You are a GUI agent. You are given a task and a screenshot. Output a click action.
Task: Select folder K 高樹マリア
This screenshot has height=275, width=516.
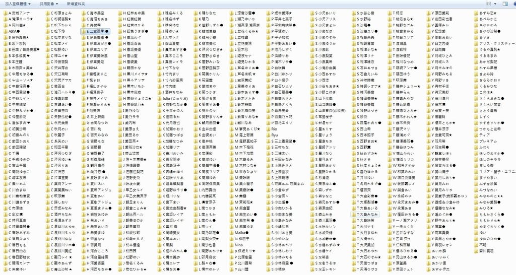click(206, 172)
